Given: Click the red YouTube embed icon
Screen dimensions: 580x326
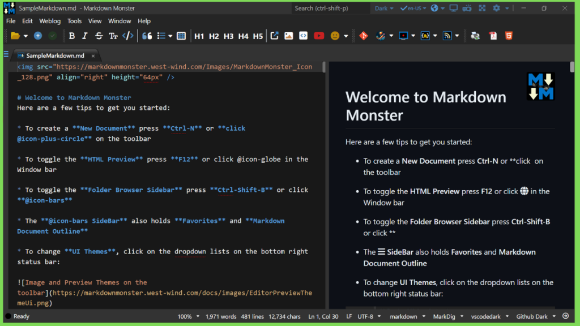Looking at the screenshot, I should [x=319, y=36].
